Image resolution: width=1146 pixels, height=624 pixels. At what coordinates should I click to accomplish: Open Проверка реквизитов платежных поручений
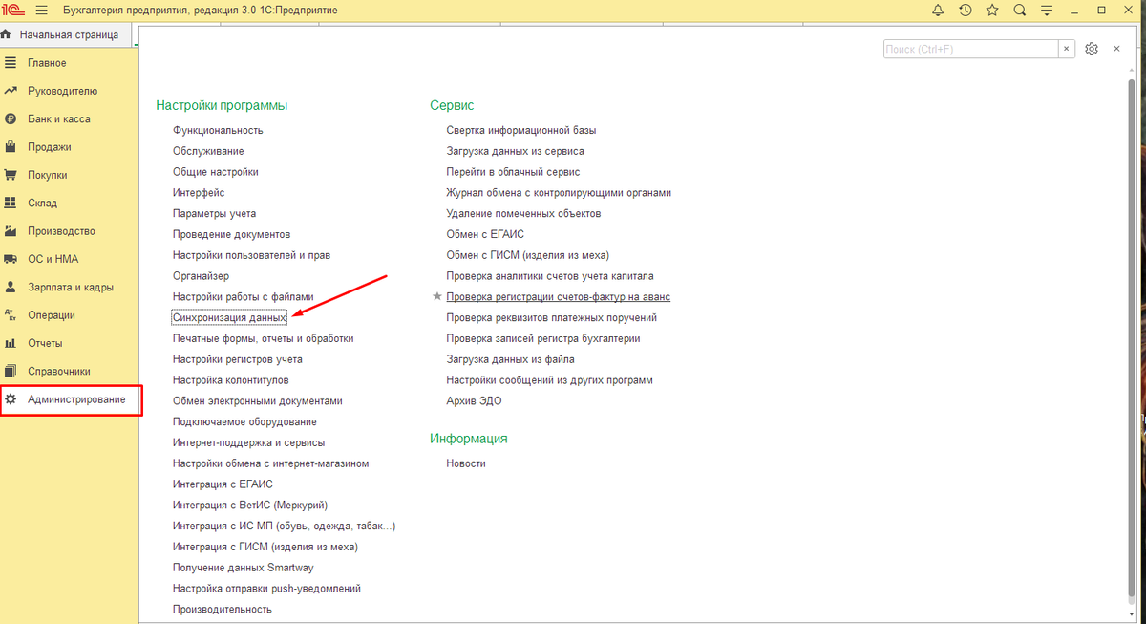552,318
